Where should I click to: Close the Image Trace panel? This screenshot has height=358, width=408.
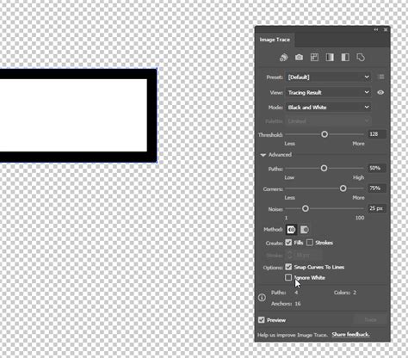[386, 29]
